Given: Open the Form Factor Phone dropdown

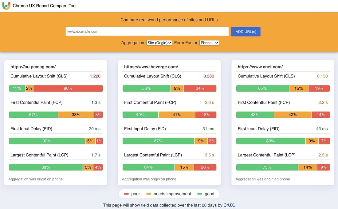Looking at the screenshot, I should coord(209,43).
